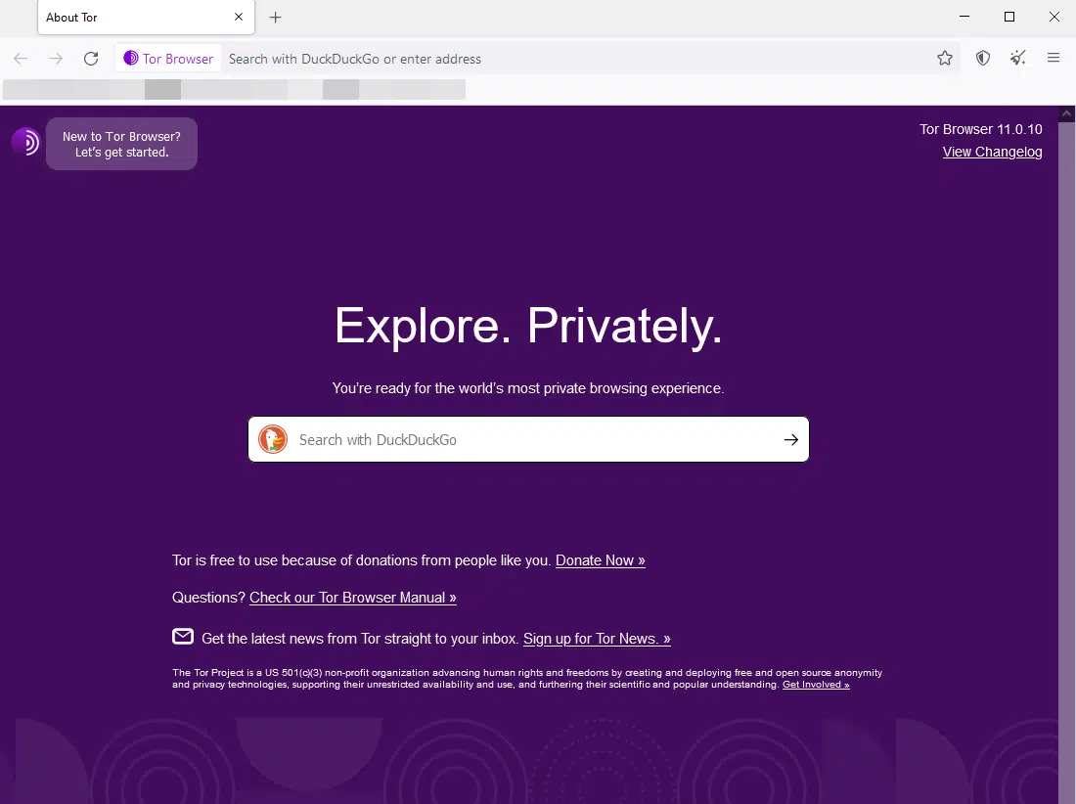1076x804 pixels.
Task: Click the DuckDuckGo logo in search box
Action: click(273, 439)
